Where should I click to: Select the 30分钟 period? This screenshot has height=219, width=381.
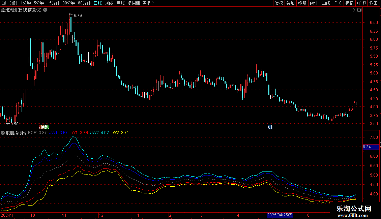(68, 3)
